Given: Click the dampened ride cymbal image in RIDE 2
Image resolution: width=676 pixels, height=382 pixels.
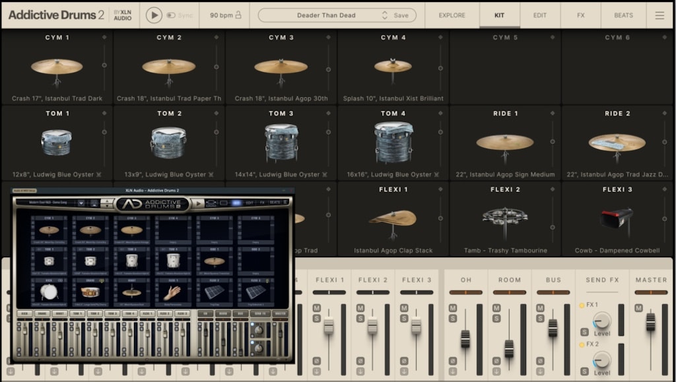Looking at the screenshot, I should click(x=617, y=148).
